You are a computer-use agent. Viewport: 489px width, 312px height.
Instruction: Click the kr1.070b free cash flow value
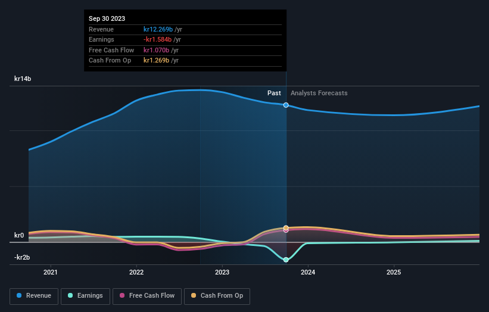[x=156, y=50]
